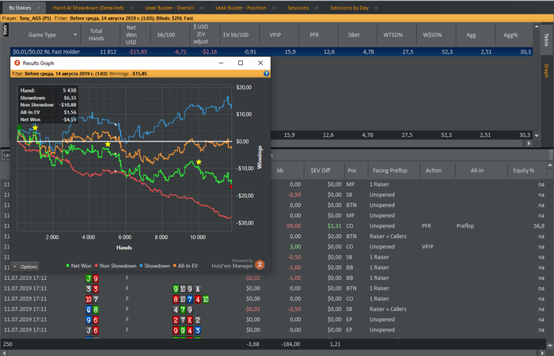This screenshot has height=356, width=554.
Task: Toggle the red Non Showdown legend entry
Action: [x=116, y=266]
